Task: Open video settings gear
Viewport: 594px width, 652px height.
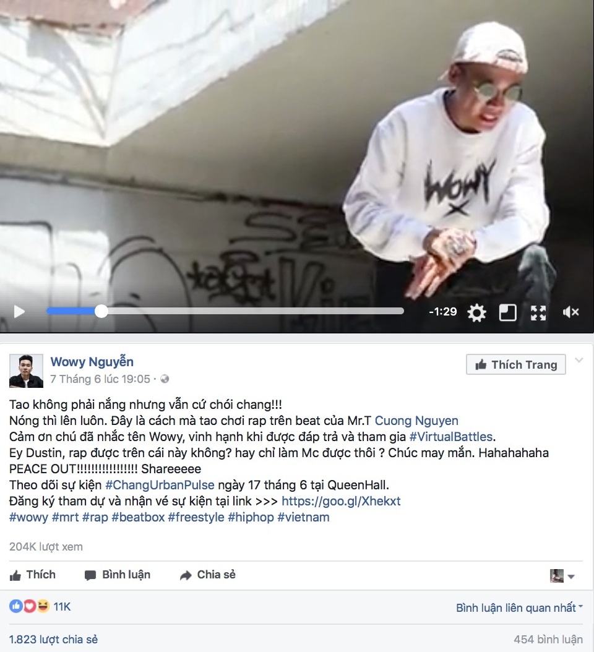Action: [x=476, y=312]
